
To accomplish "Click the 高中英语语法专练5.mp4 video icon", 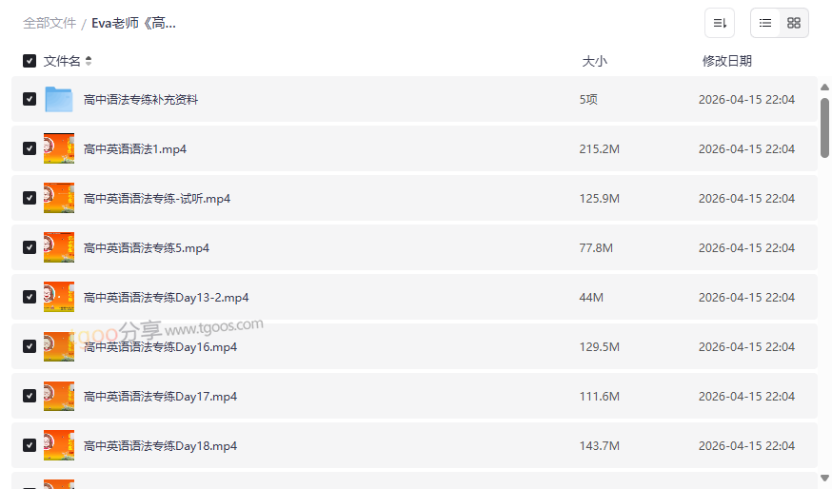I will (59, 247).
